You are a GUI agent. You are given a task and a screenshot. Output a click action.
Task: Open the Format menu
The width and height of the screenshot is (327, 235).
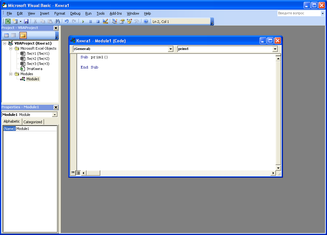60,13
